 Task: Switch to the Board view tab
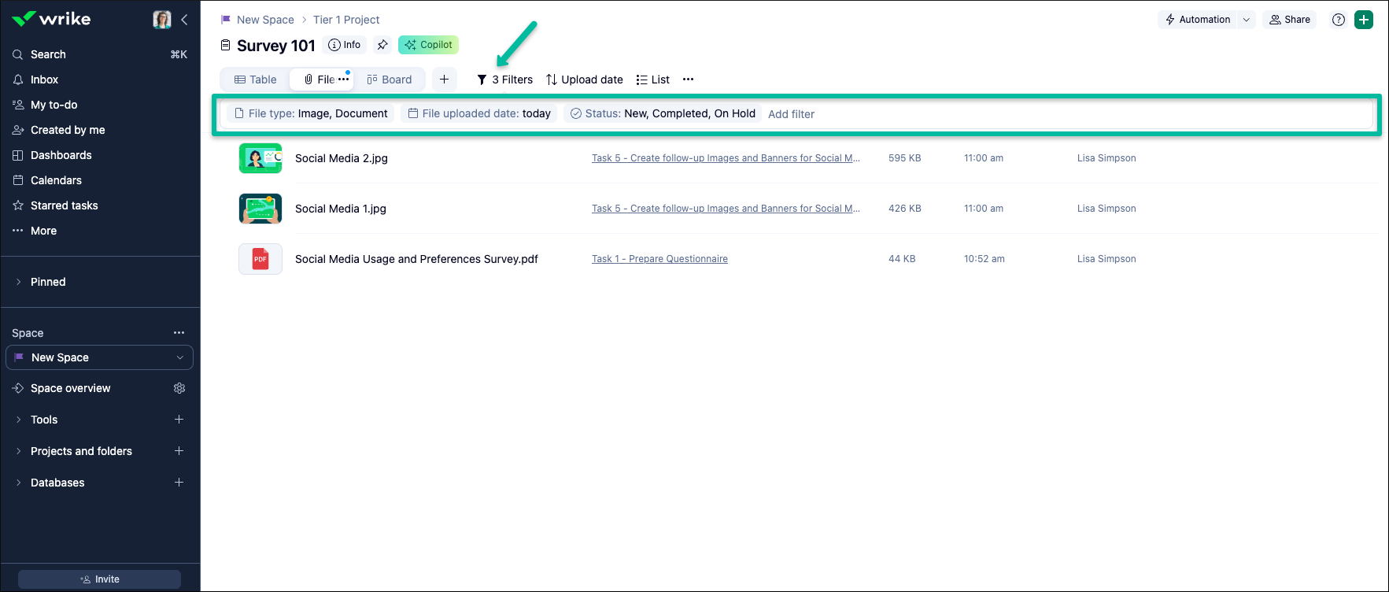point(390,80)
